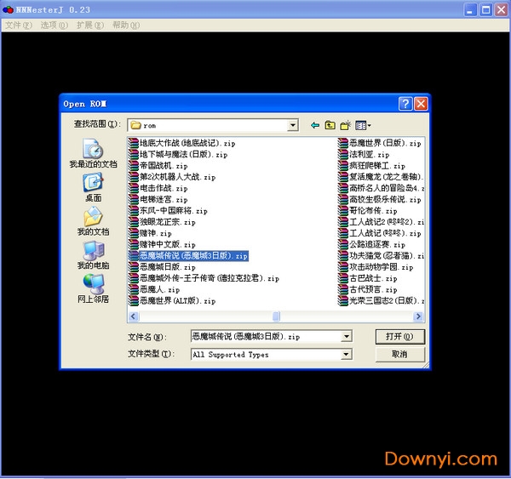Select 第2次机器人大战.zip
Viewport: 511px width, 479px height.
click(172, 177)
